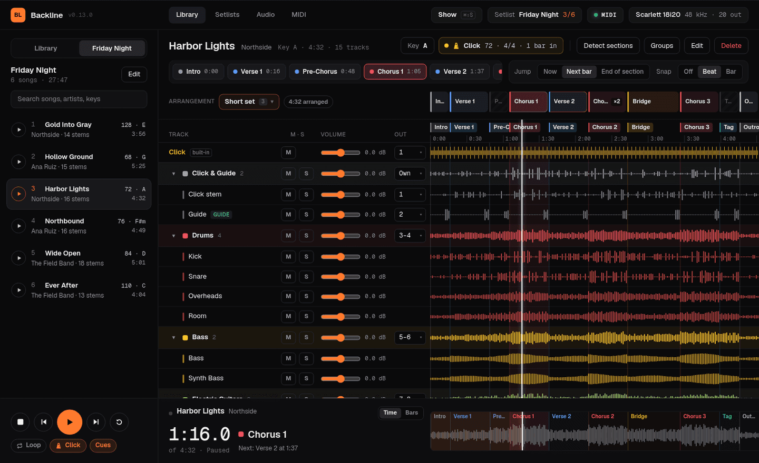This screenshot has height=463, width=759.
Task: Click the Key A button
Action: pos(417,46)
